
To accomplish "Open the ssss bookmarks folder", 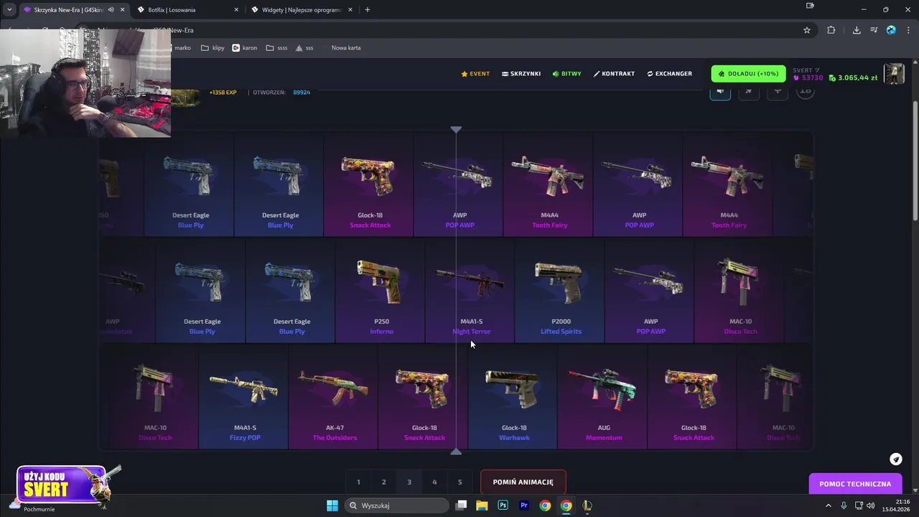I will [x=276, y=48].
